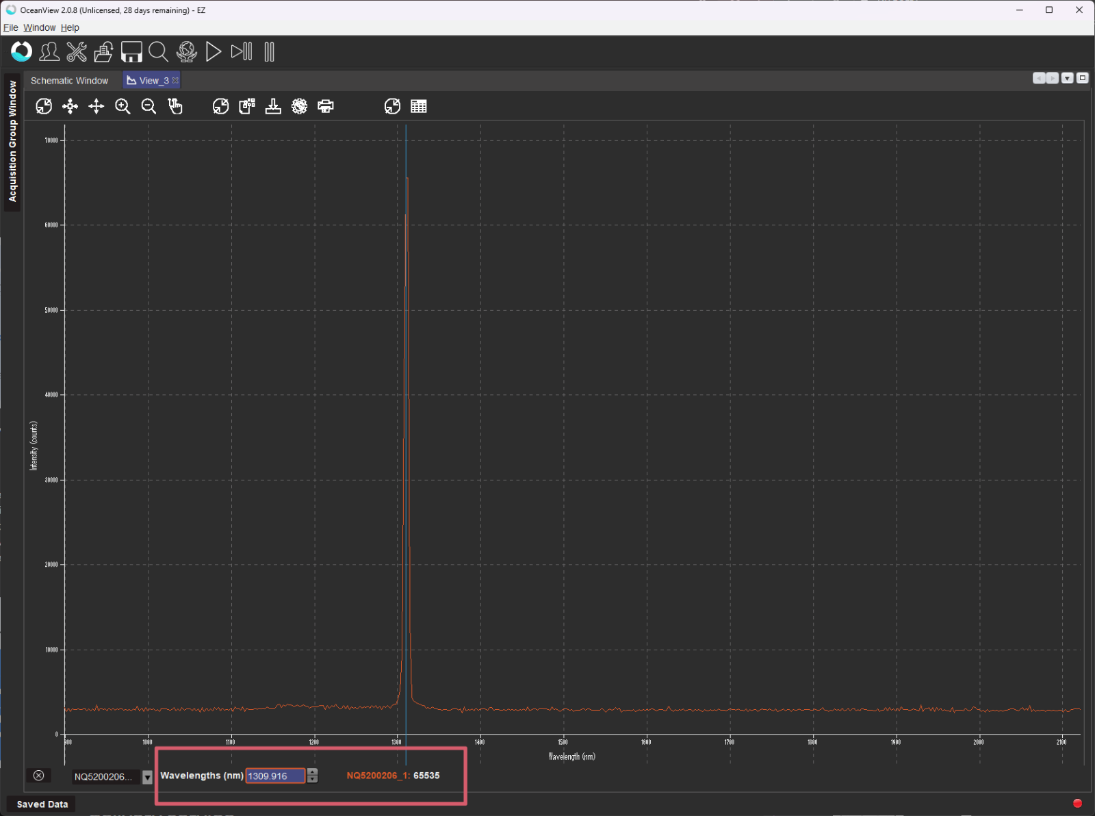Click the zoom in magnifier icon
The height and width of the screenshot is (816, 1095).
123,106
